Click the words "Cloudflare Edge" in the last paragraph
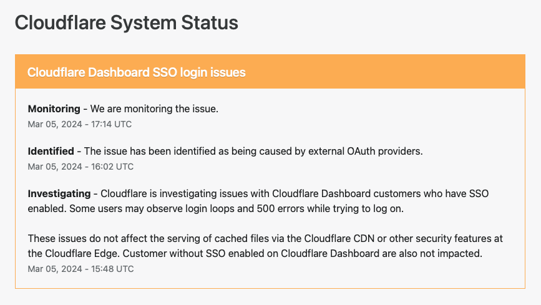The width and height of the screenshot is (541, 305). (78, 254)
